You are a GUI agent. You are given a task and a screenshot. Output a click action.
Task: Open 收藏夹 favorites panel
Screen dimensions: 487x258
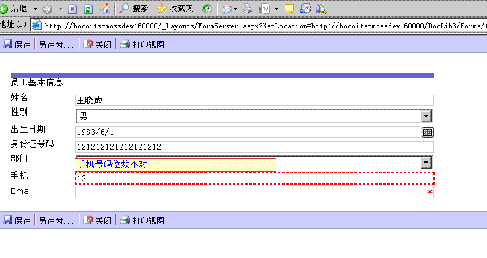pos(176,9)
